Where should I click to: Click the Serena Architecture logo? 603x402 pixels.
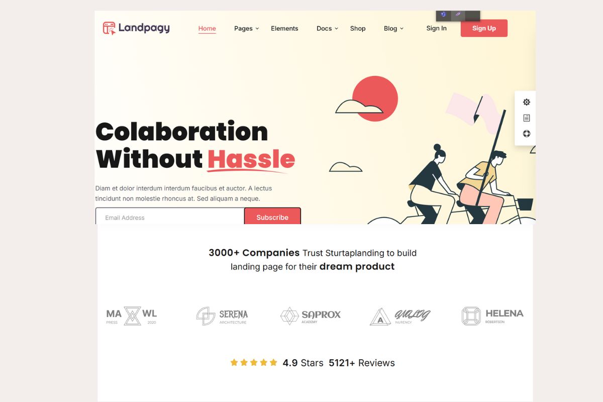click(222, 316)
